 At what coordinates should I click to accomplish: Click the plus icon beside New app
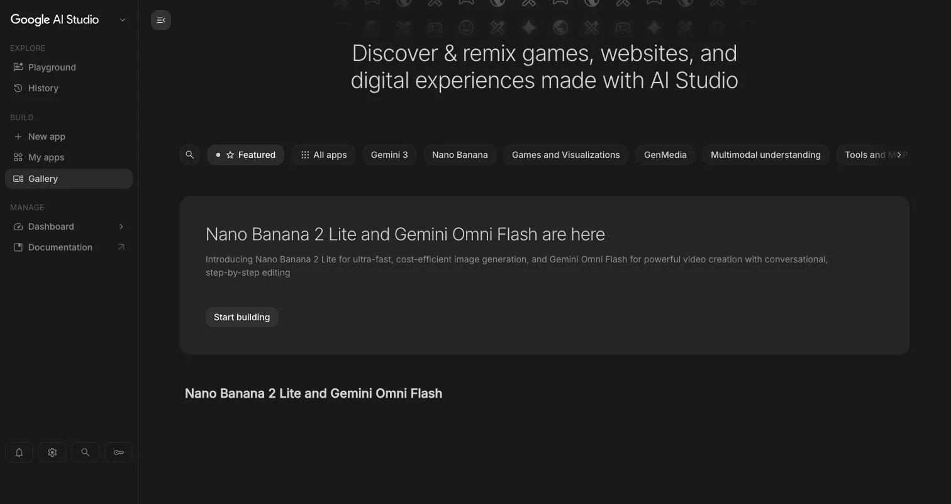coord(18,137)
